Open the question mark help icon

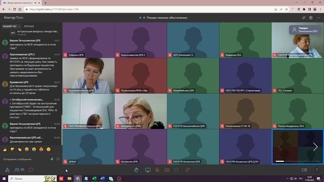[x=317, y=170]
